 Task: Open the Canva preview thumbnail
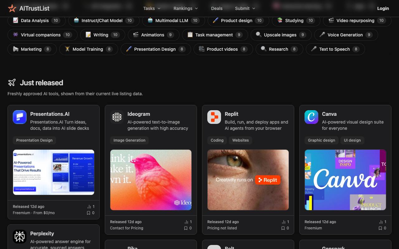pyautogui.click(x=345, y=180)
